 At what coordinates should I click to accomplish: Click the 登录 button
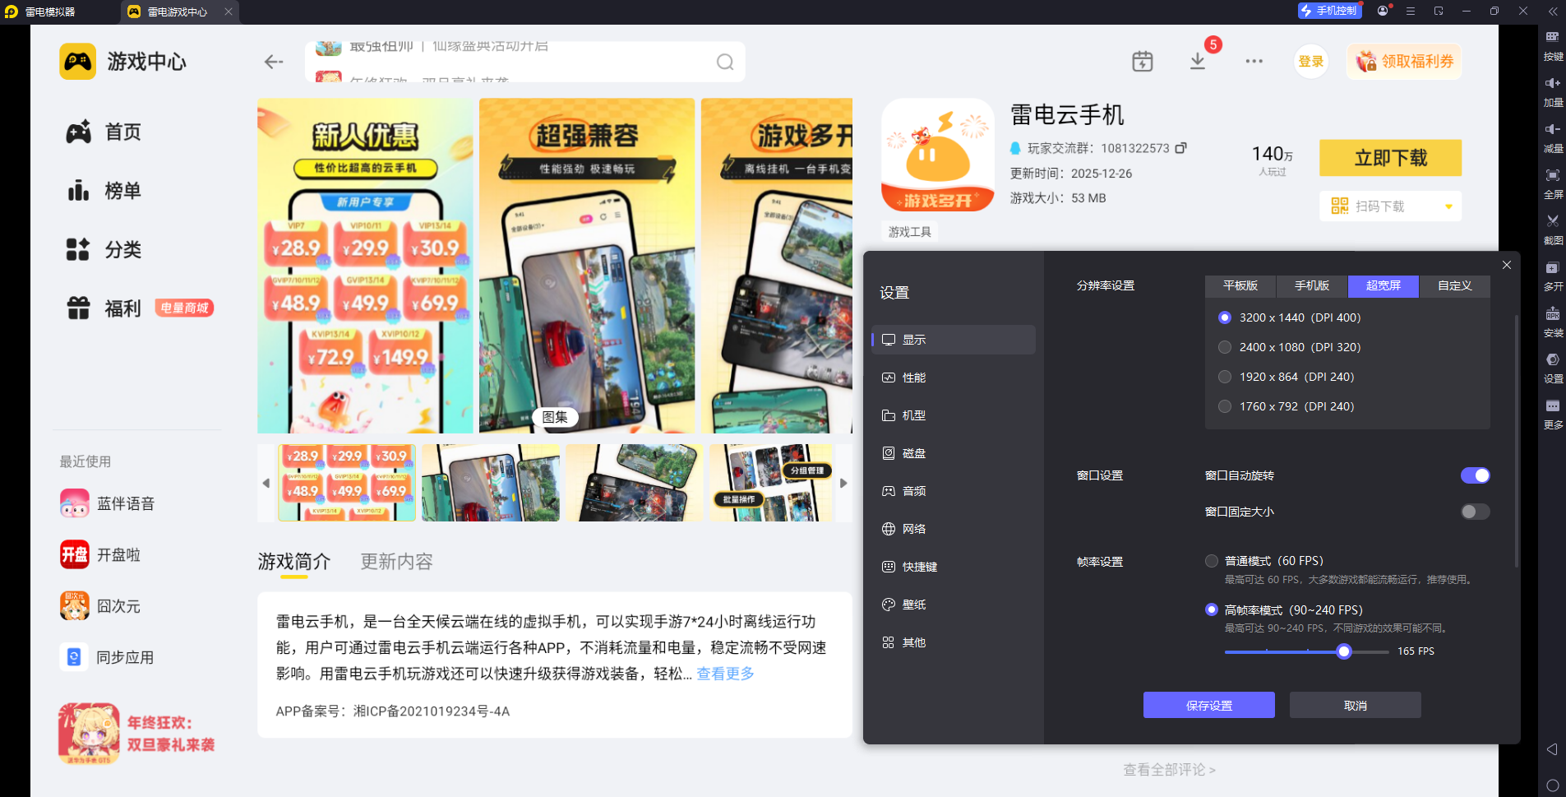[x=1311, y=62]
